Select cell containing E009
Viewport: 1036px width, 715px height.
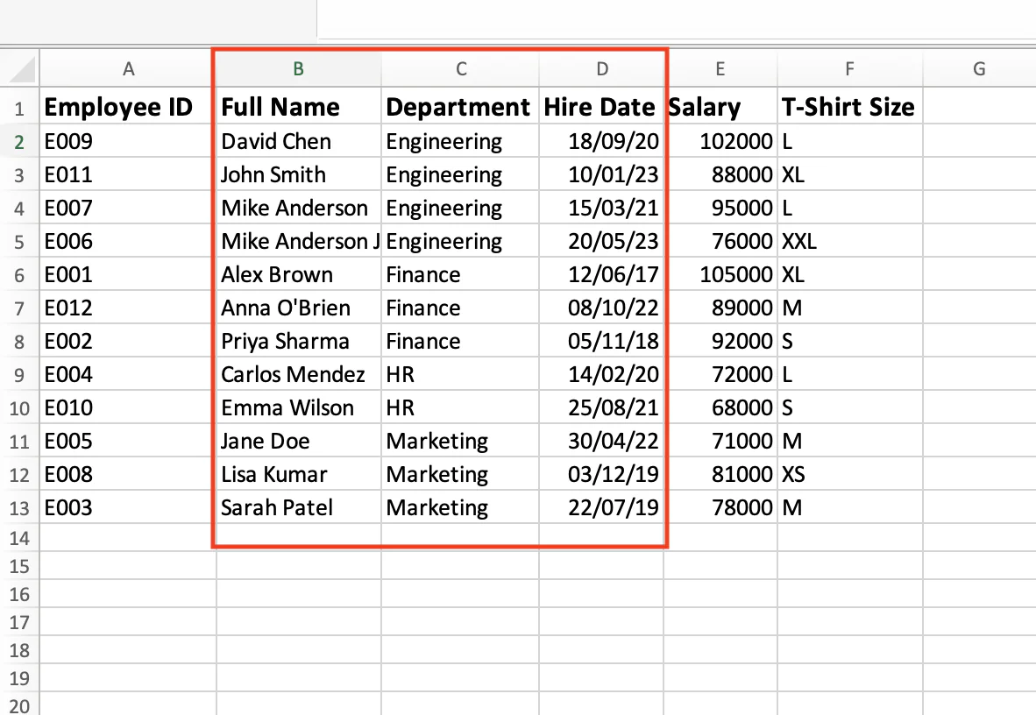128,141
